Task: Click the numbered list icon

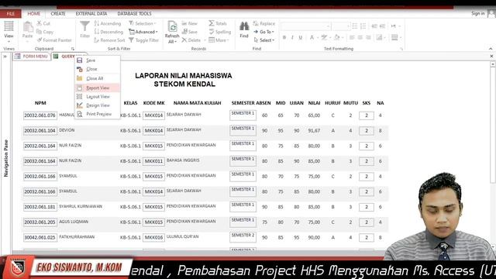Action: point(363,26)
